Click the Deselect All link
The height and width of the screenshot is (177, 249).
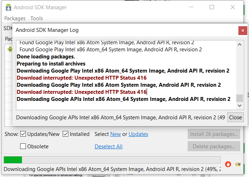tap(109, 146)
